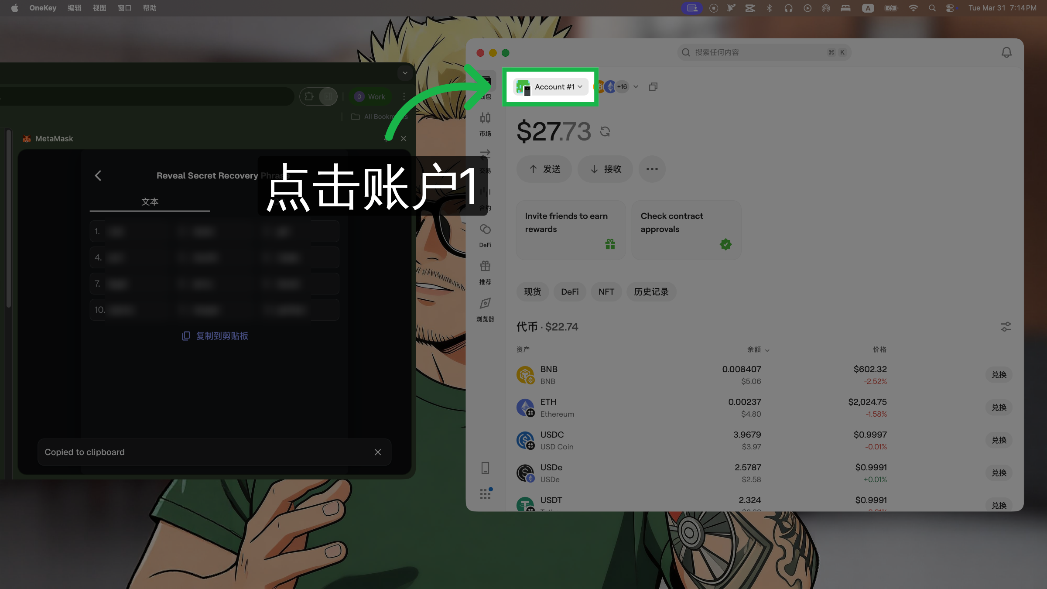This screenshot has width=1047, height=589.
Task: Dismiss the Copied to clipboard toast
Action: point(378,452)
